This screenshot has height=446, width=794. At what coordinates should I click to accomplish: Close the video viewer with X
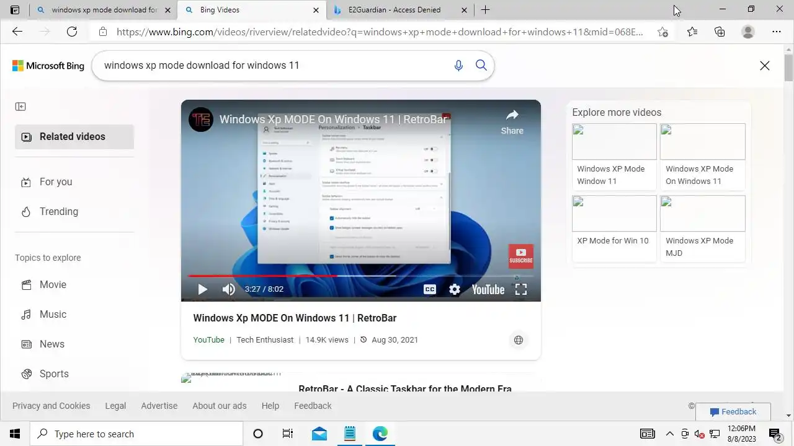coord(765,66)
